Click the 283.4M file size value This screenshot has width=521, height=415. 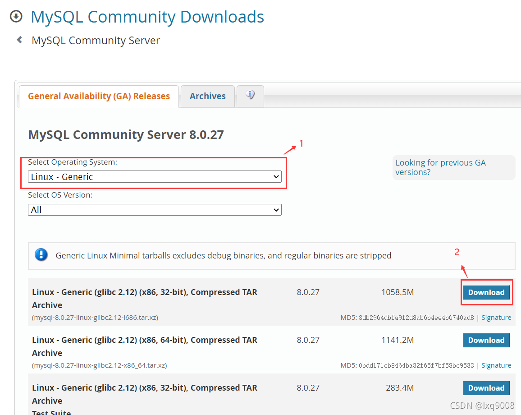pyautogui.click(x=400, y=388)
